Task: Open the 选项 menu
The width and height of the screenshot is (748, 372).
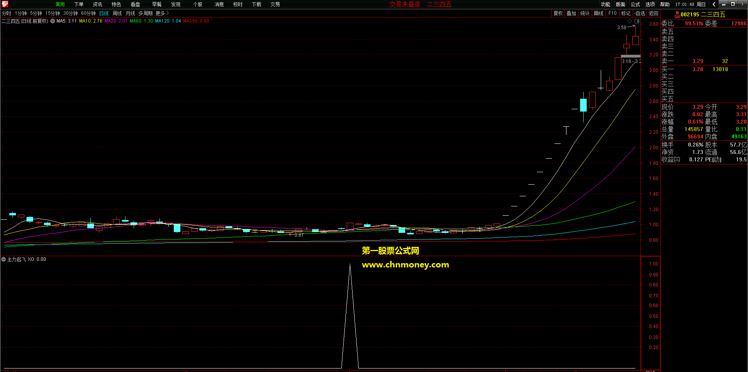Action: pyautogui.click(x=650, y=4)
